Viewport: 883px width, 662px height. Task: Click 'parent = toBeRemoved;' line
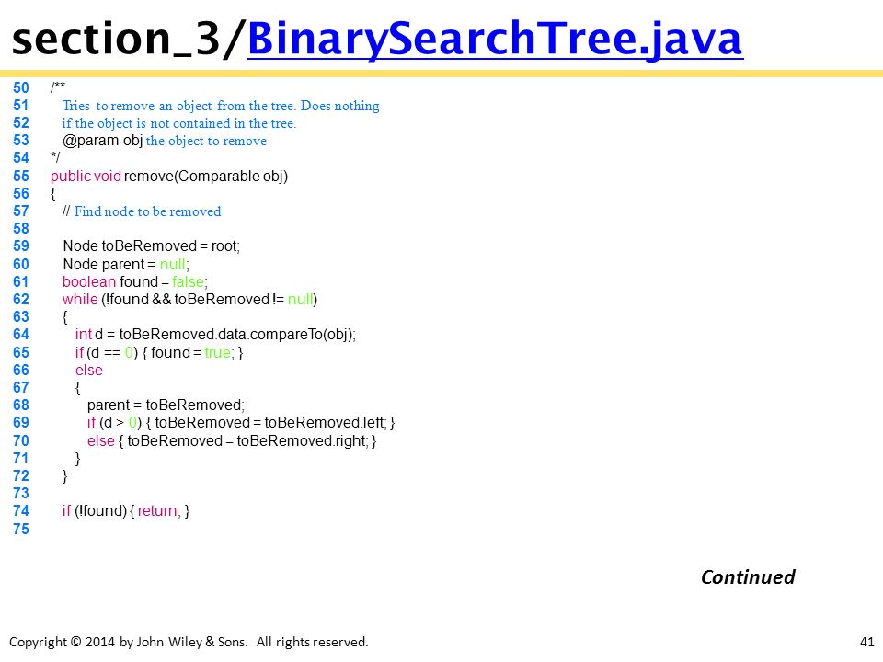pyautogui.click(x=166, y=405)
